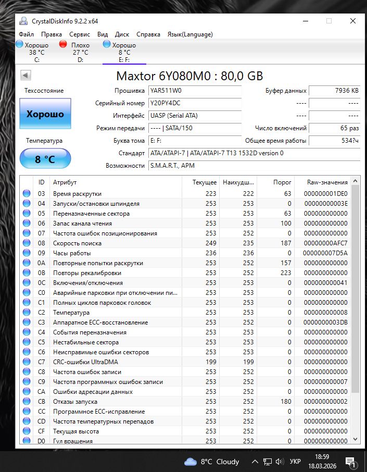The image size is (367, 472).
Task: Click the Прошивка field YAR511W0
Action: (x=195, y=91)
